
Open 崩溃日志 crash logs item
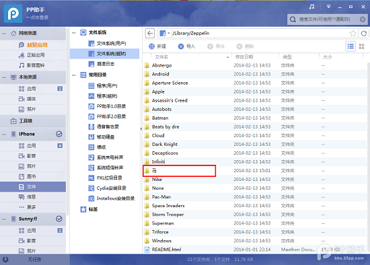(x=102, y=64)
